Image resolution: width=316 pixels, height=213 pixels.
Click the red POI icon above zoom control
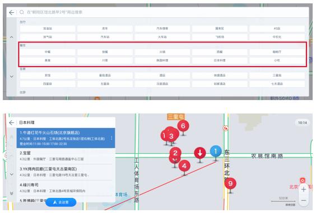pos(303,180)
